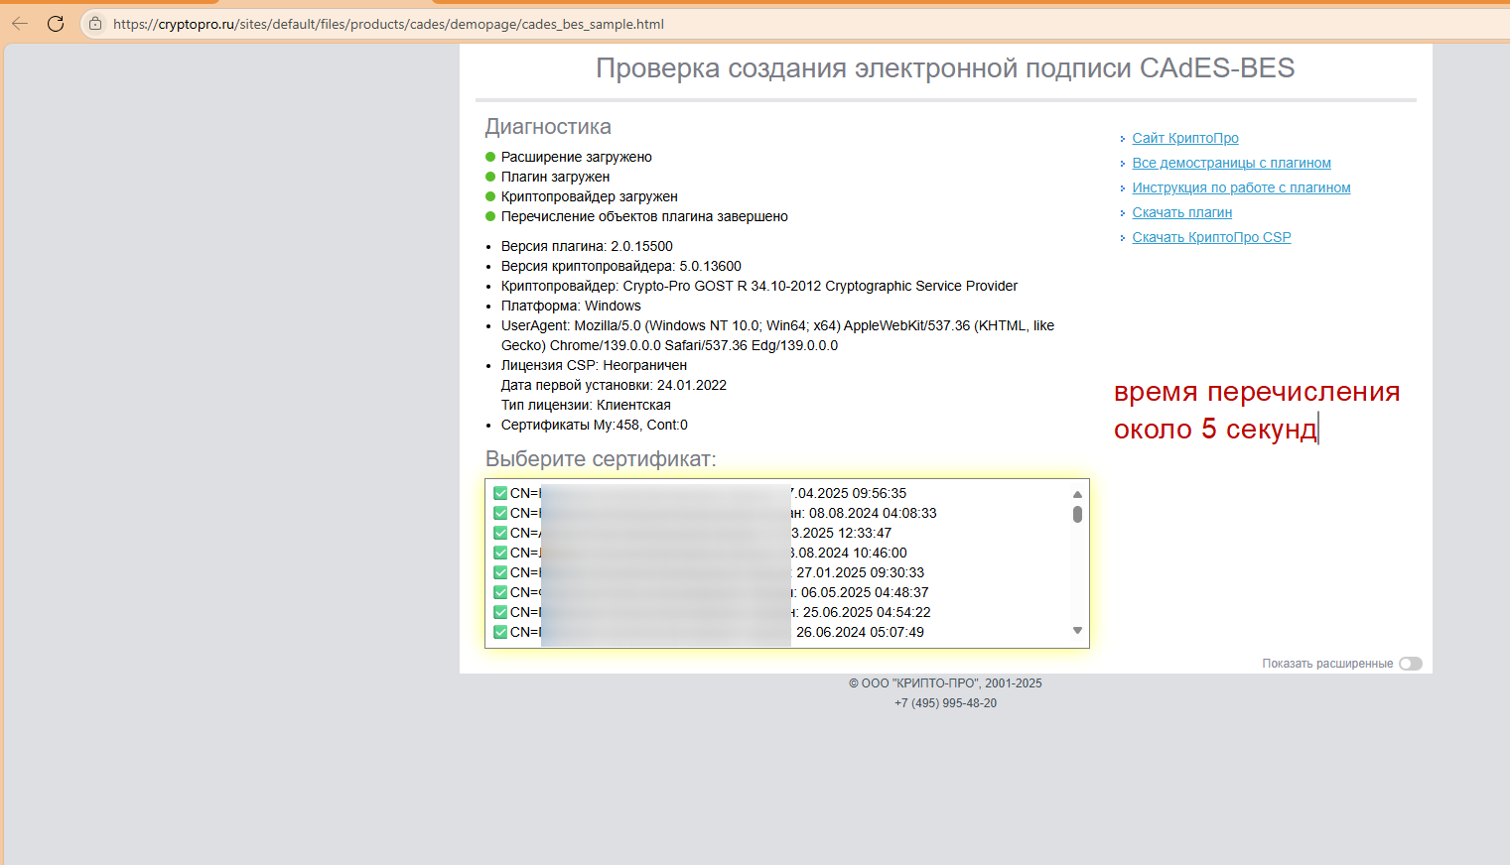Click the 'Версия плагина: 2.0.15500' line

(x=587, y=246)
